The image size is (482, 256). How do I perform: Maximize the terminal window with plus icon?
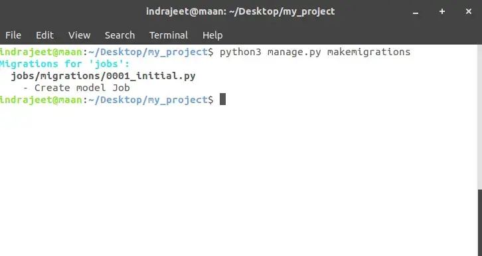442,12
